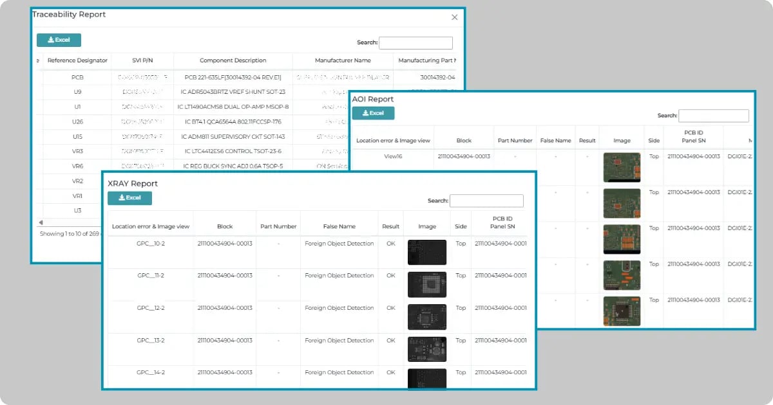This screenshot has width=773, height=405.
Task: Click the VR3 reference designator row
Action: pyautogui.click(x=77, y=151)
